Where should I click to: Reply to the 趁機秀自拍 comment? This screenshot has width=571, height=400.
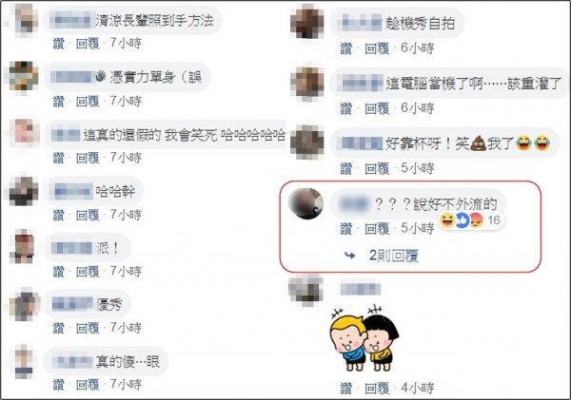point(377,48)
